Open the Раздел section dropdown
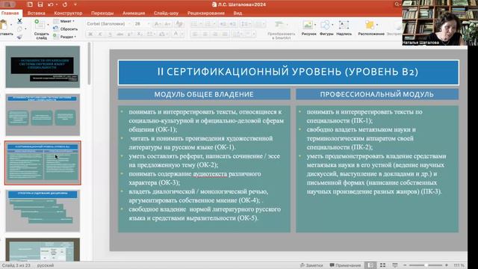The width and height of the screenshot is (478, 269). pyautogui.click(x=65, y=37)
